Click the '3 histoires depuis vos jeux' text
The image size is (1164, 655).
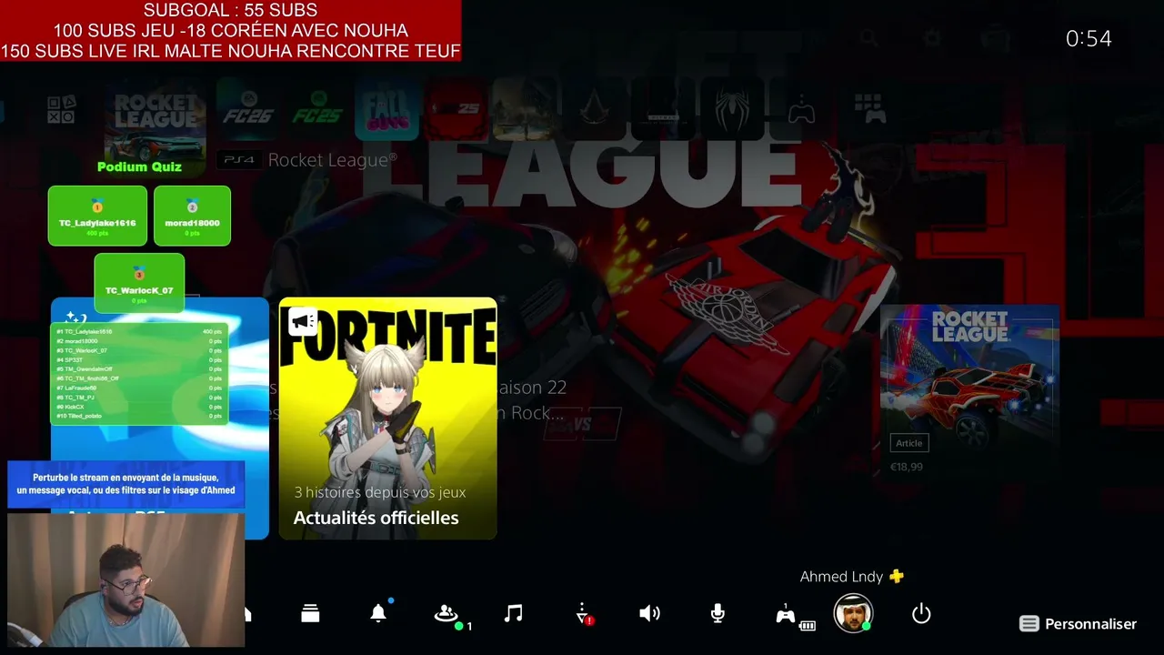379,492
